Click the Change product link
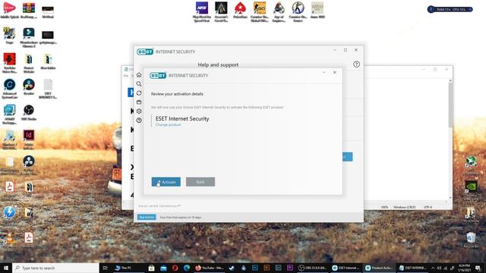 [x=168, y=124]
